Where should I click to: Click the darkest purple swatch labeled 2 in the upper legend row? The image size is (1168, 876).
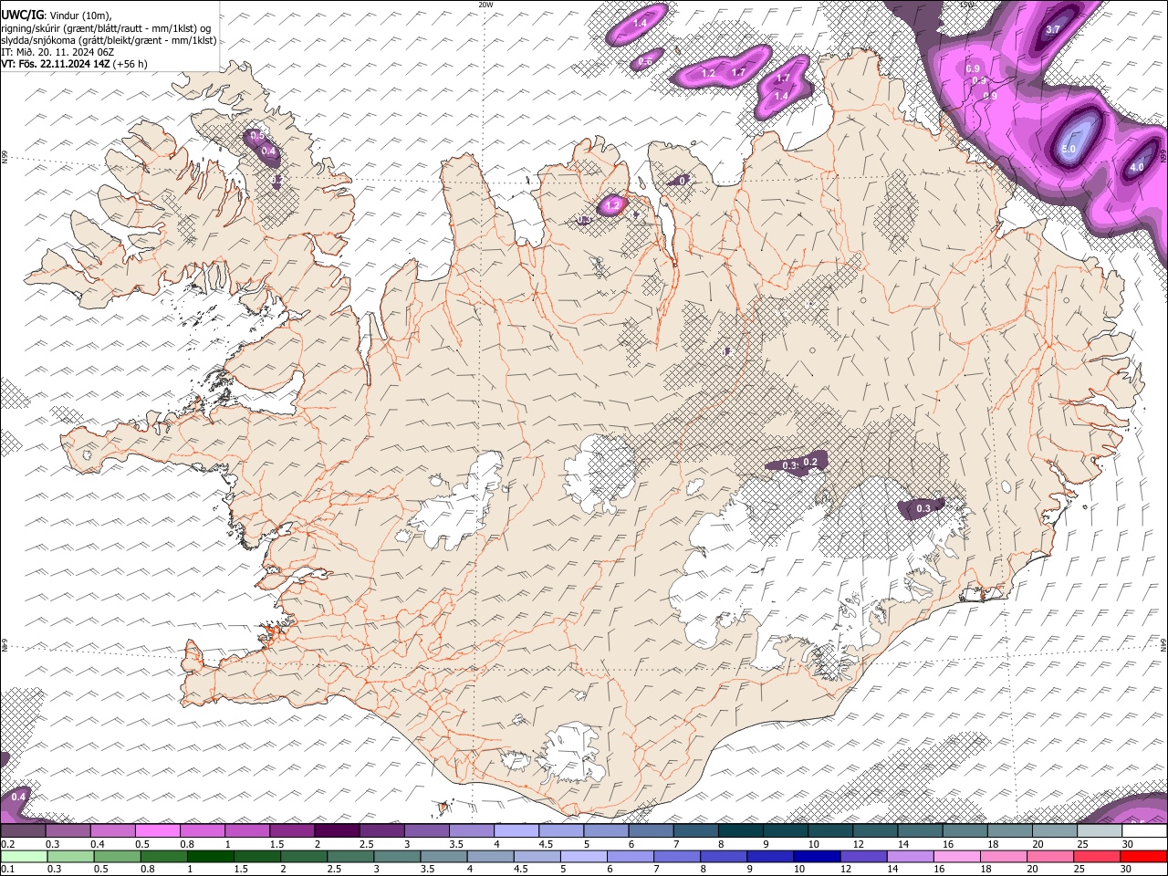(x=337, y=830)
